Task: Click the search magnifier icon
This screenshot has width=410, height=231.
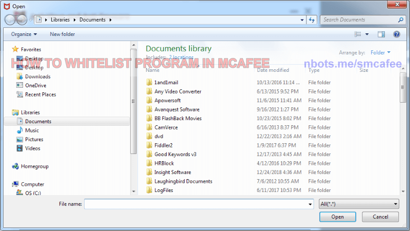Action: [x=400, y=20]
